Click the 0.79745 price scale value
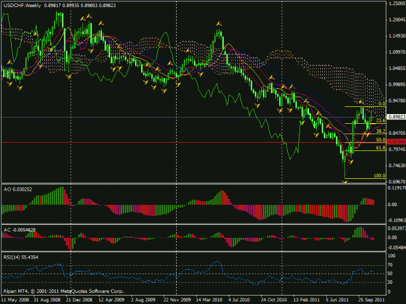This screenshot has width=406, height=304. [397, 149]
